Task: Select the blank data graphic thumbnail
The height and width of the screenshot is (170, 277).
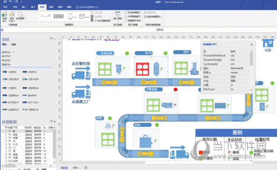Action: [x=33, y=16]
